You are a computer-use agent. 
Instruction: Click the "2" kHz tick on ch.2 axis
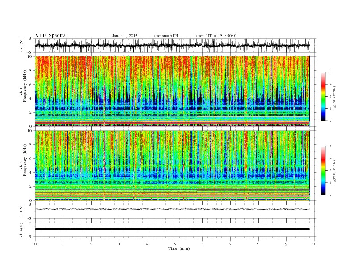(31, 187)
